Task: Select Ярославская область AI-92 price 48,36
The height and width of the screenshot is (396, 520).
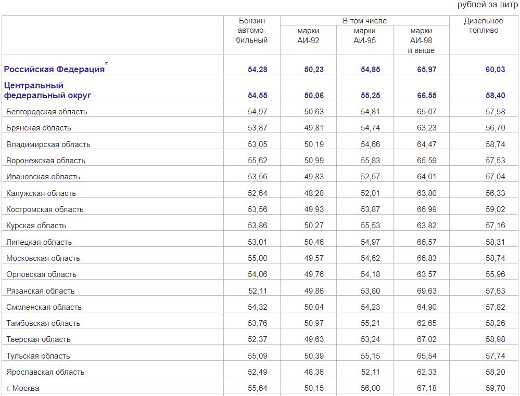Action: [314, 372]
